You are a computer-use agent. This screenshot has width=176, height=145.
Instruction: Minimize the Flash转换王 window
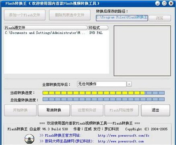click(157, 3)
